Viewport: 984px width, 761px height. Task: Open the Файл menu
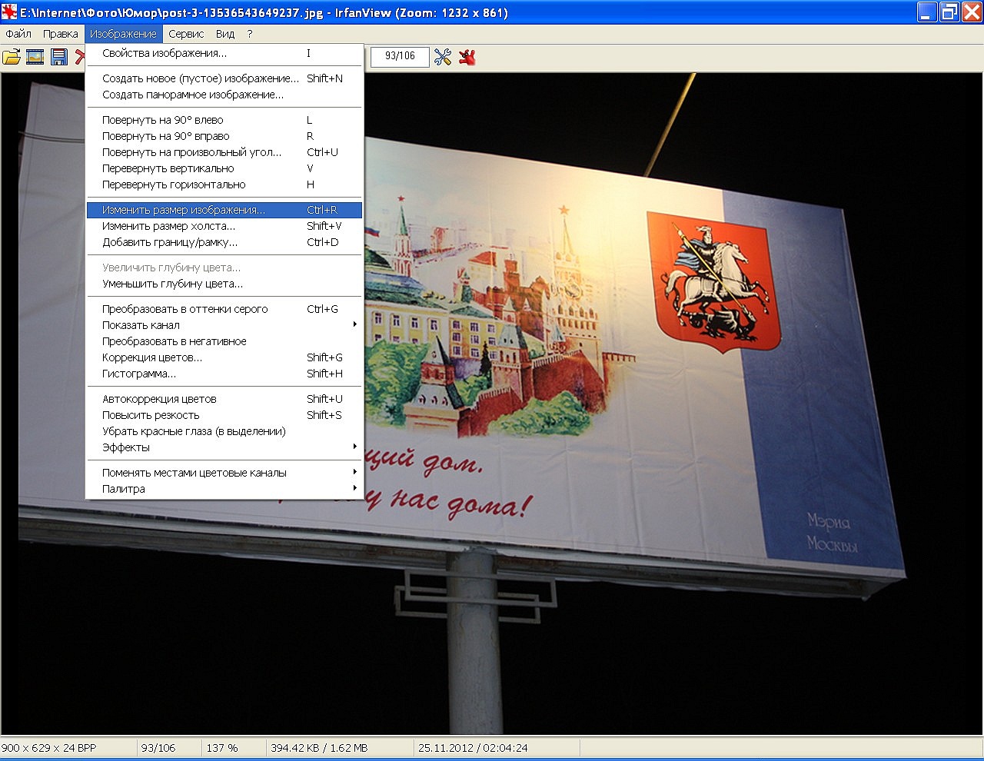(18, 34)
